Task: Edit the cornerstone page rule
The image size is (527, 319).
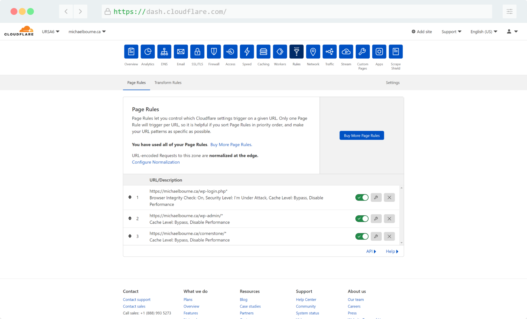Action: coord(376,236)
